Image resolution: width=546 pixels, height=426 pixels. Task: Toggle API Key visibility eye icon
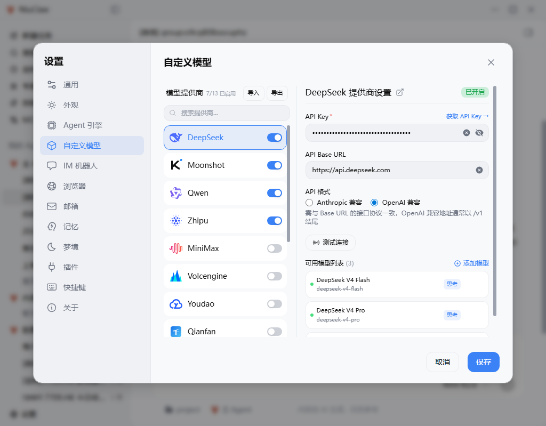click(479, 133)
